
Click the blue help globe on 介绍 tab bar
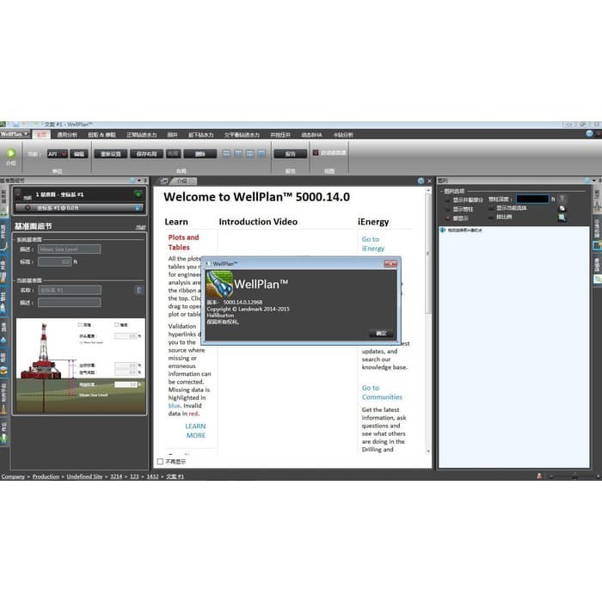pyautogui.click(x=421, y=181)
